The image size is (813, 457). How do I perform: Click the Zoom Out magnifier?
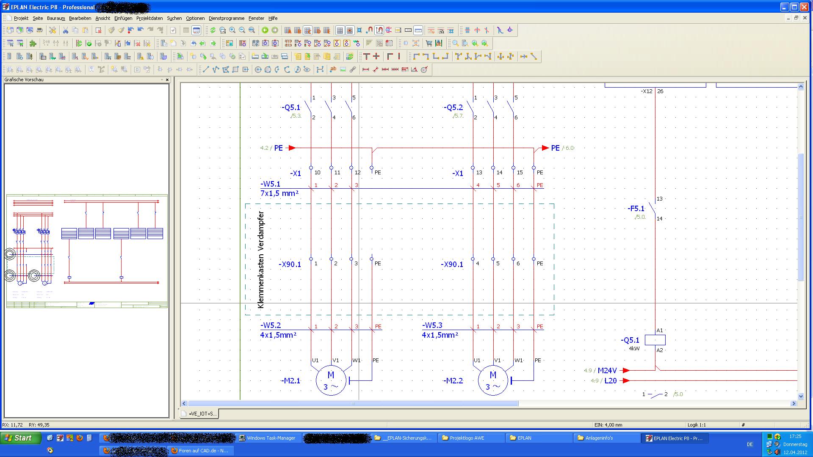click(x=242, y=30)
